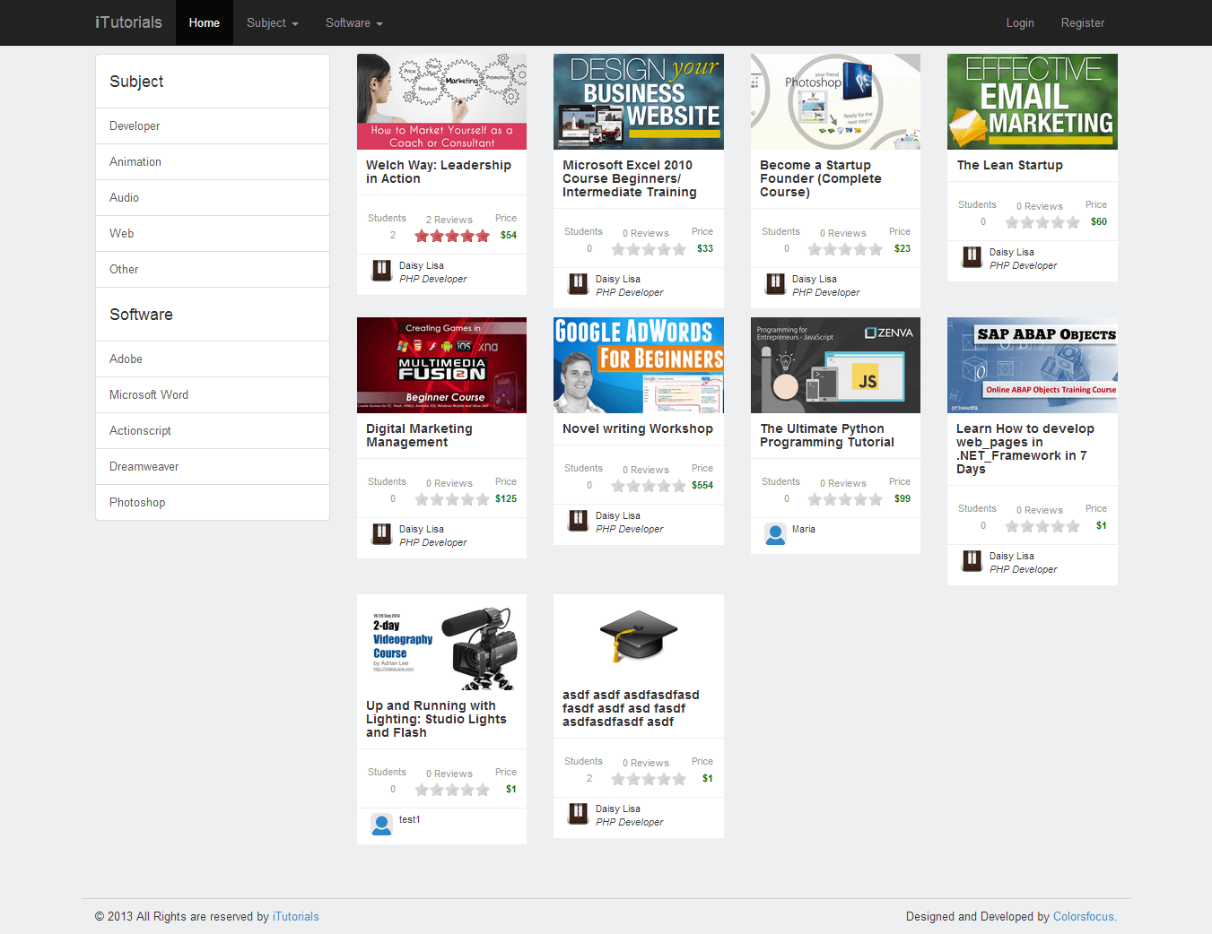The height and width of the screenshot is (934, 1212).
Task: Click the Colorsfocus link in footer
Action: coord(1084,916)
